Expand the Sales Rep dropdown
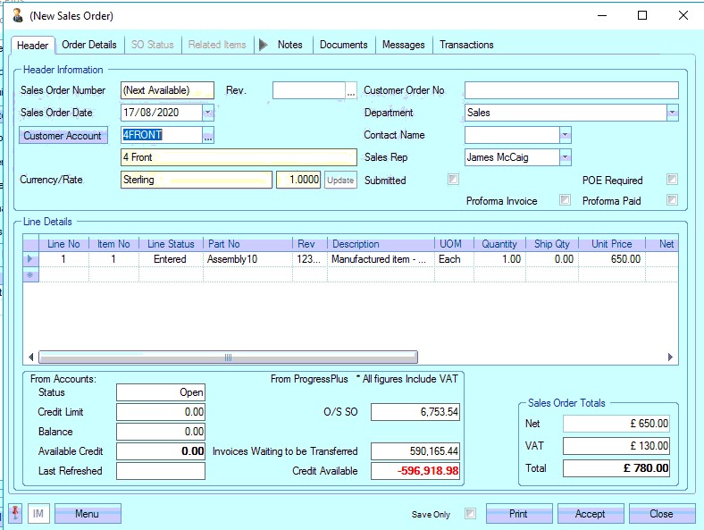 (x=565, y=157)
